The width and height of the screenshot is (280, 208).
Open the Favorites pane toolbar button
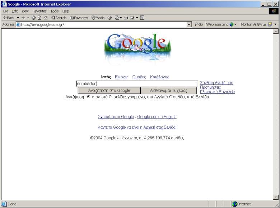point(79,18)
